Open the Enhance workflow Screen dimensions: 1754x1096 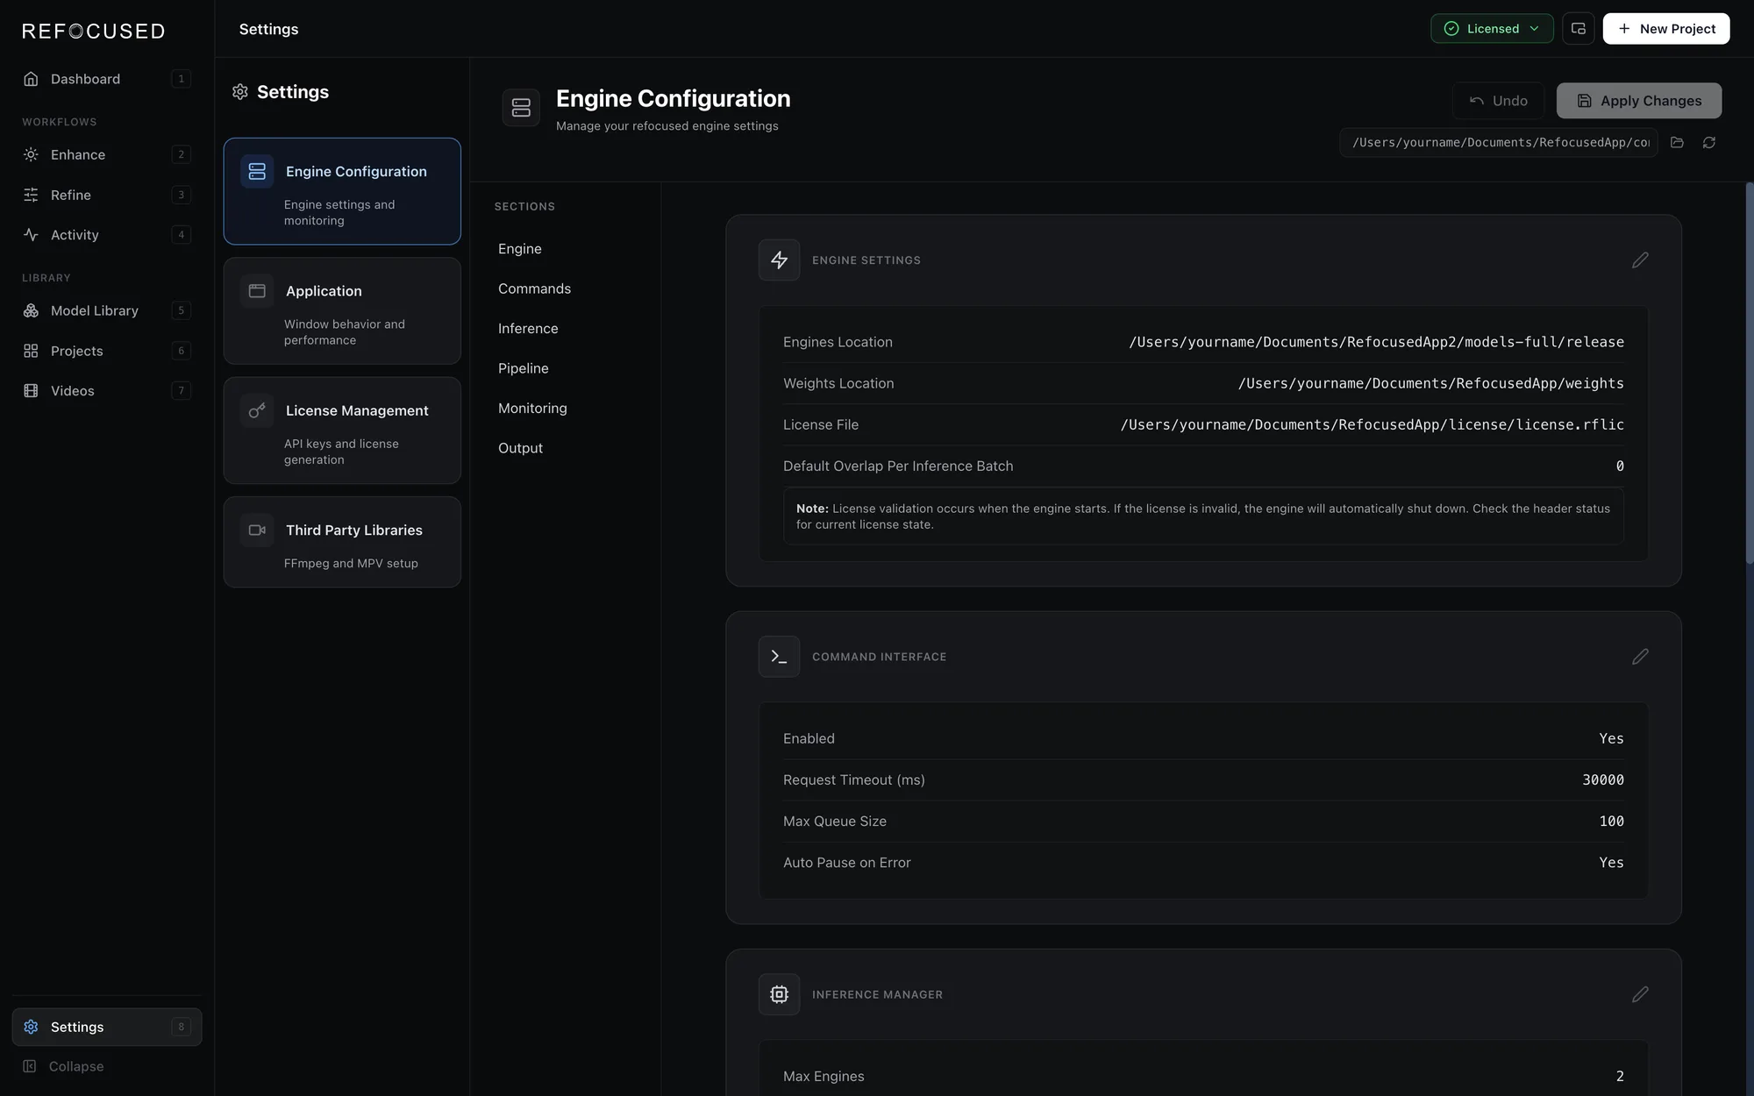pos(107,154)
